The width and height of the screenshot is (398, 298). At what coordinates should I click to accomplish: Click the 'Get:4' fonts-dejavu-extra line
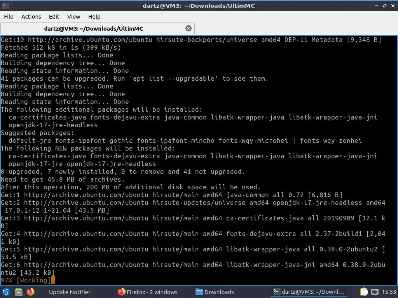point(193,234)
